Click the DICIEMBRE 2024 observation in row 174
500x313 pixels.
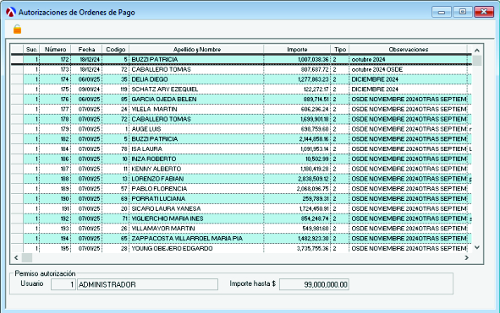(x=408, y=79)
